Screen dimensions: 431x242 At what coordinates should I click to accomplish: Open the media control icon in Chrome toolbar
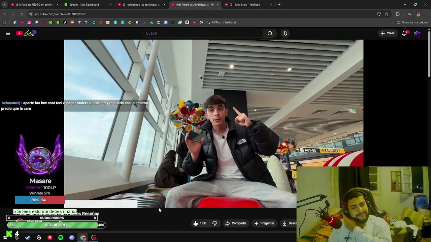click(410, 14)
